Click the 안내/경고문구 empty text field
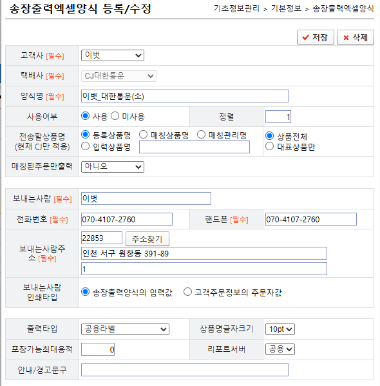380x386 pixels. [x=185, y=370]
